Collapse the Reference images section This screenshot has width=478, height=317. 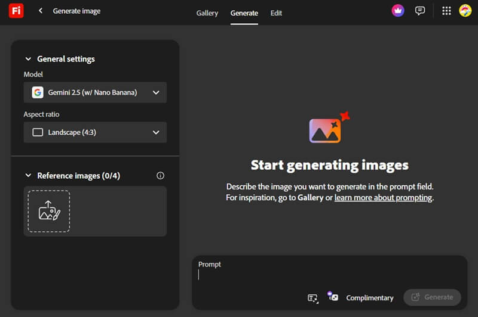click(x=28, y=176)
